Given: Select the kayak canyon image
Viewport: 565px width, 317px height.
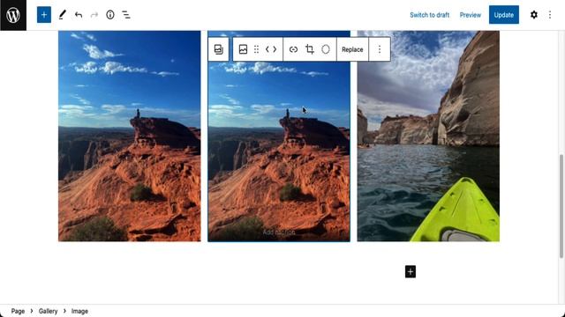Looking at the screenshot, I should 428,136.
